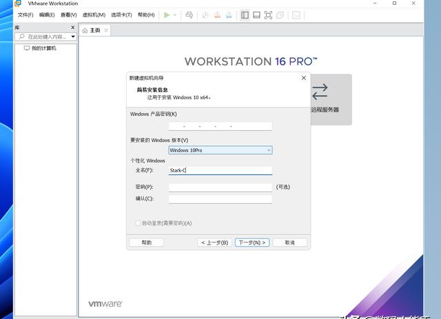The image size is (441, 319).
Task: Click the Windows product key field
Action: (x=220, y=126)
